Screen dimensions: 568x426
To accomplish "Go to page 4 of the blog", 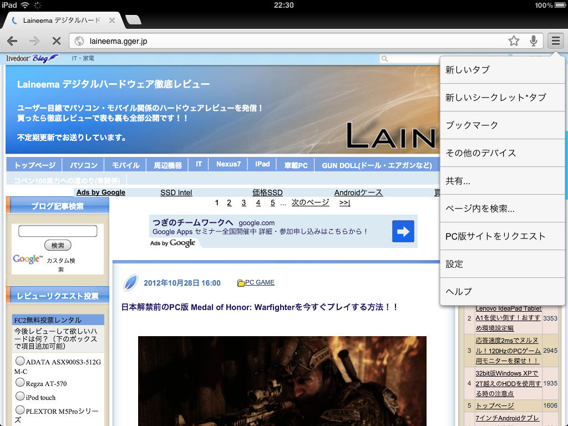I will pos(258,202).
